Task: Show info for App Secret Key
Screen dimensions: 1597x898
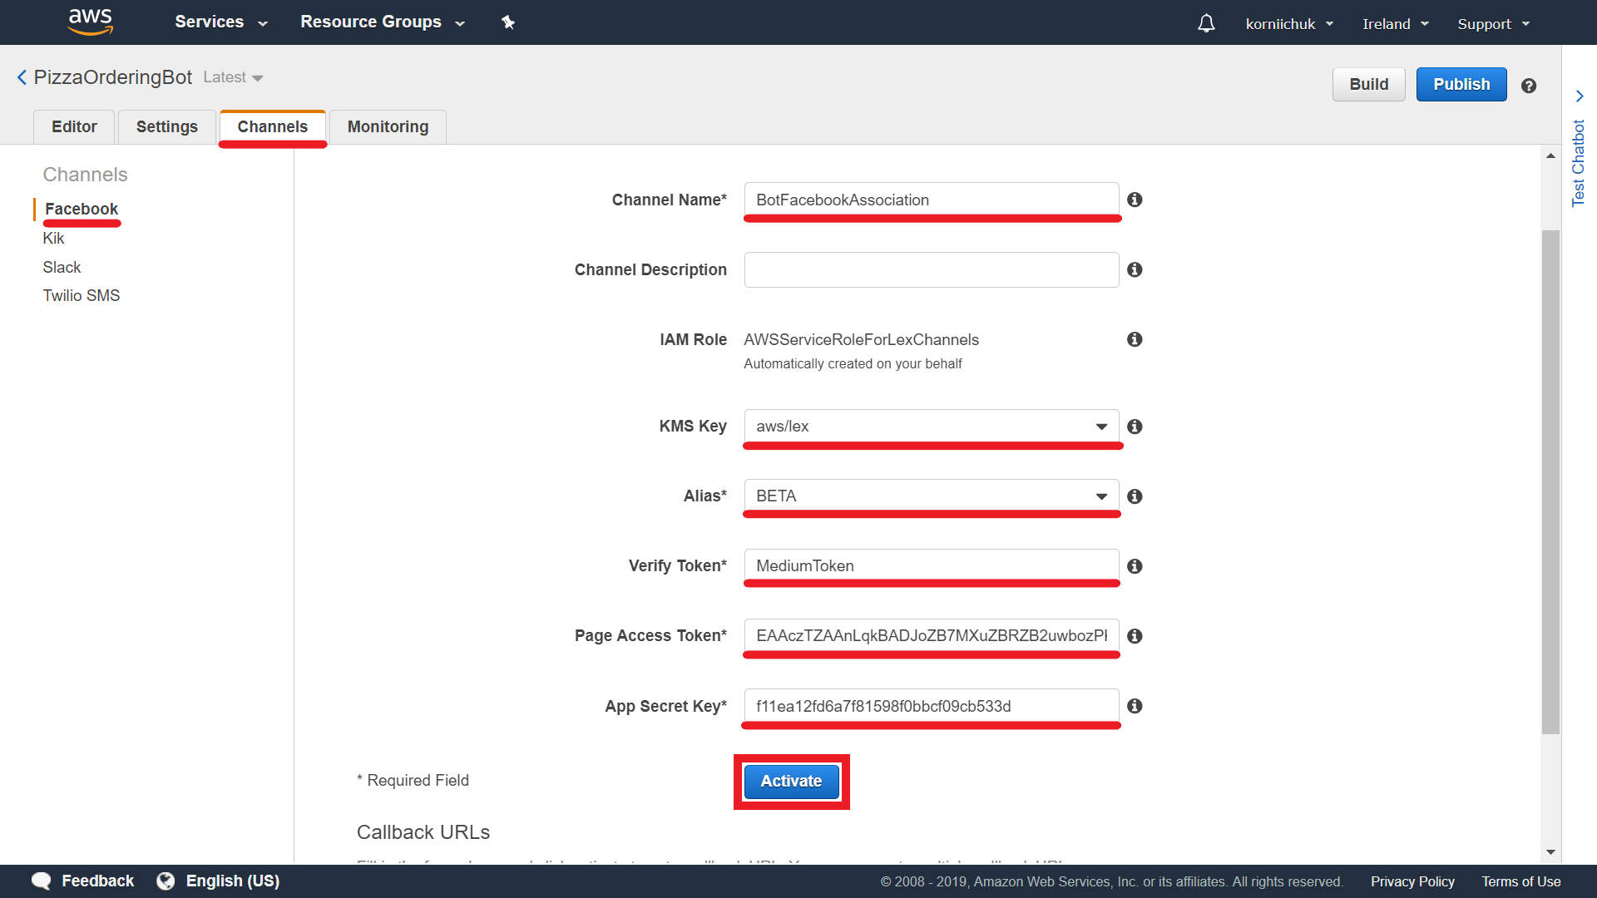Action: click(x=1135, y=706)
